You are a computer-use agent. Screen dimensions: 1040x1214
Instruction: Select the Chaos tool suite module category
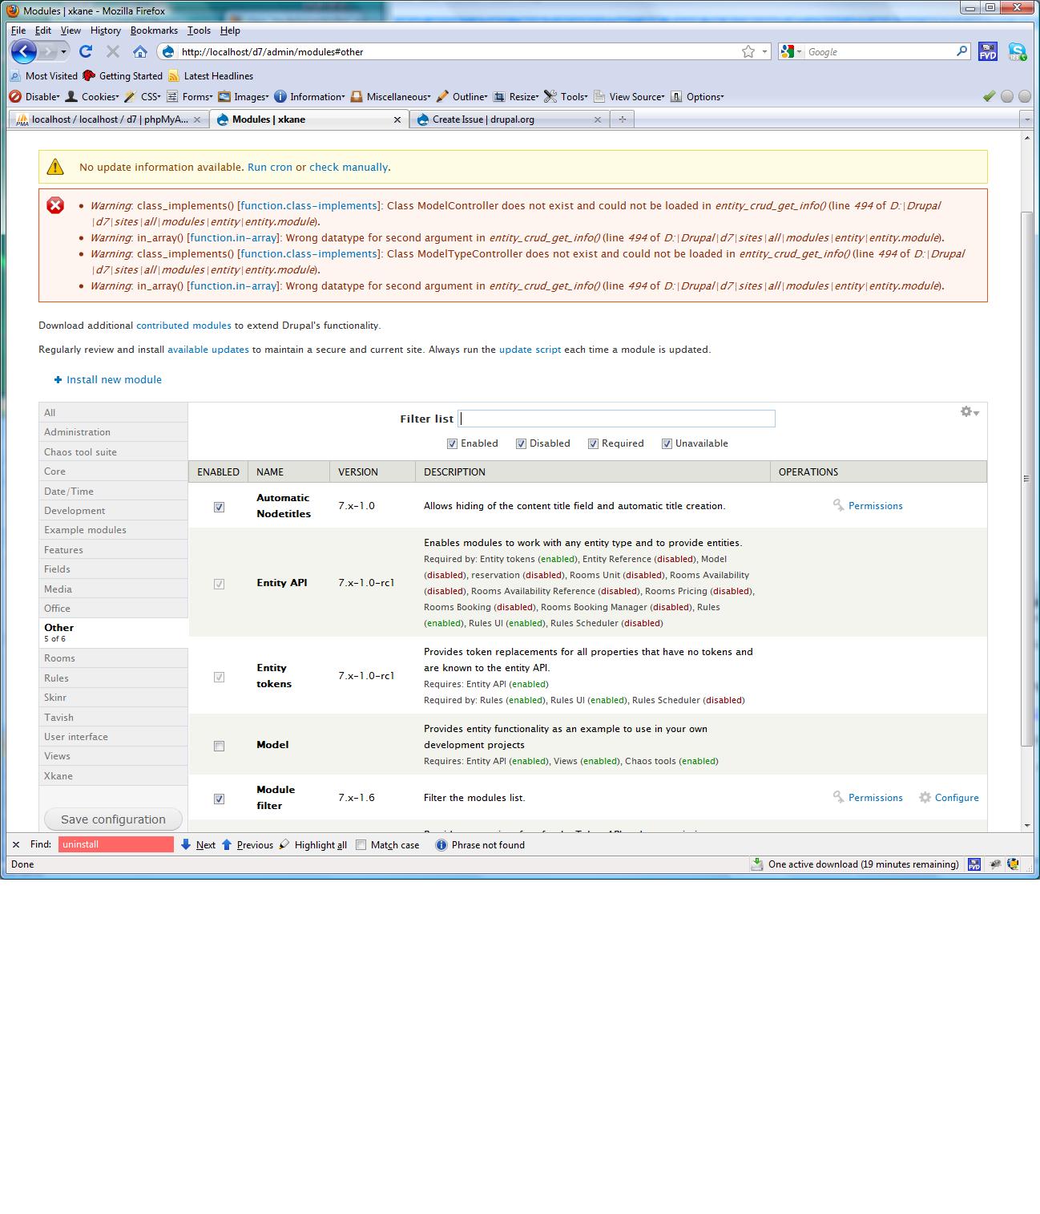[113, 452]
